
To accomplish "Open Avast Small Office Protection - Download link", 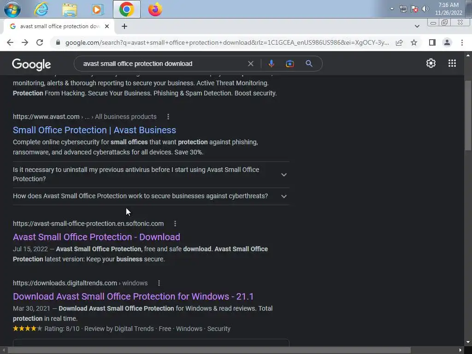I will click(96, 237).
